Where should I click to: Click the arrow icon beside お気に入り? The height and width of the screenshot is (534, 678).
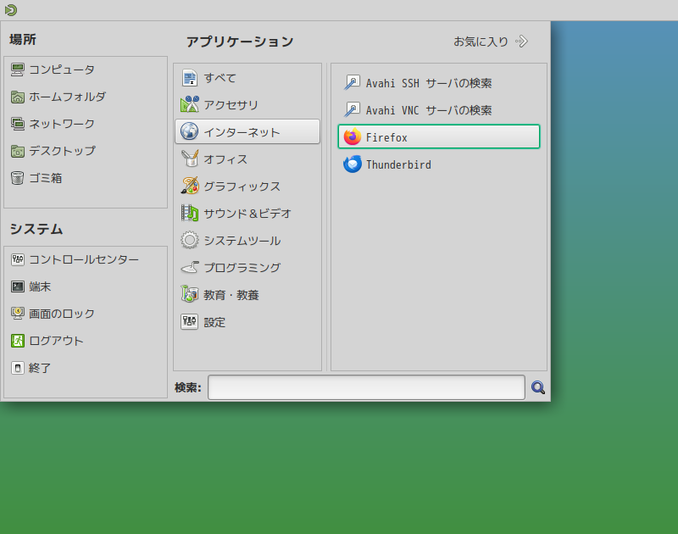[522, 42]
